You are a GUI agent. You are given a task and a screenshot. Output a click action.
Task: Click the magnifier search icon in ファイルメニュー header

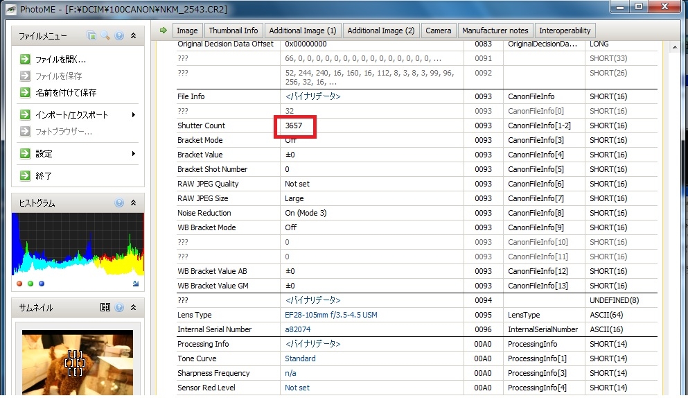tap(105, 36)
